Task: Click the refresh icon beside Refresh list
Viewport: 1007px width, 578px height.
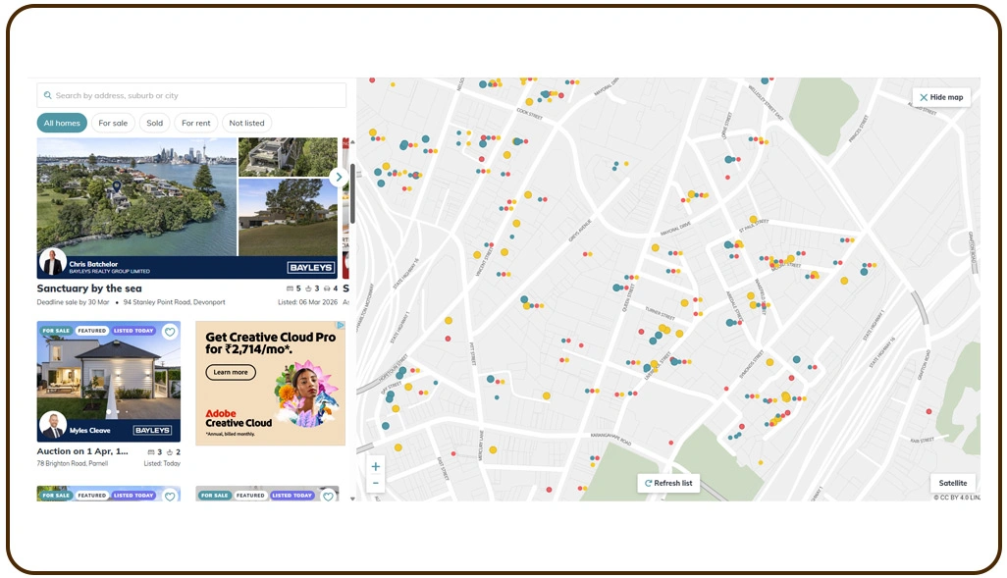Action: tap(649, 482)
